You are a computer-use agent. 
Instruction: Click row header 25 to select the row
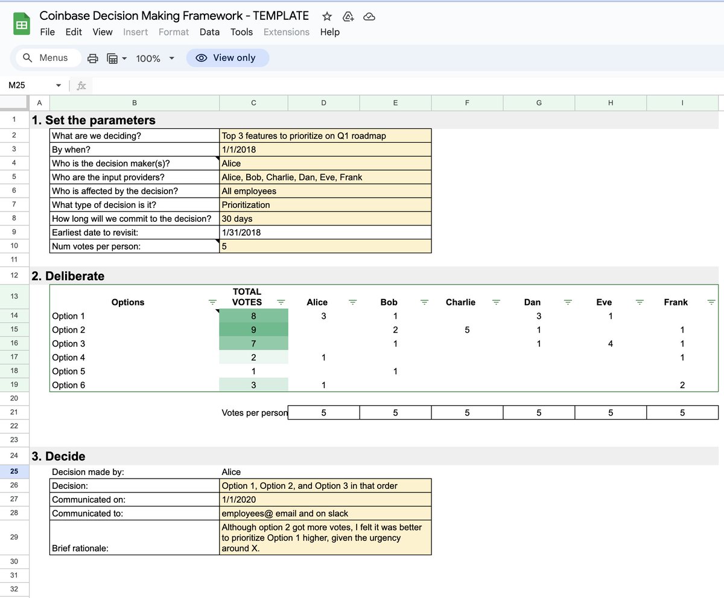pyautogui.click(x=14, y=471)
